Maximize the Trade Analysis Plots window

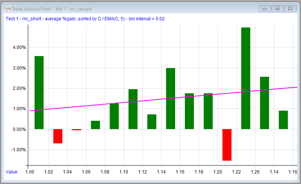point(277,8)
